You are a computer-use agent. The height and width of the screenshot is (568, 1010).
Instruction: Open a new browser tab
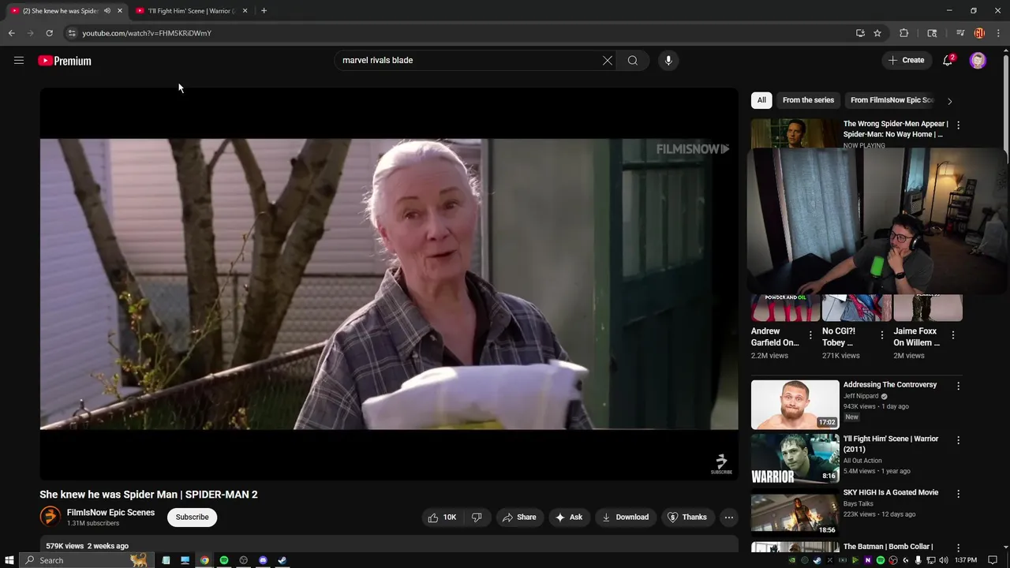(x=264, y=11)
